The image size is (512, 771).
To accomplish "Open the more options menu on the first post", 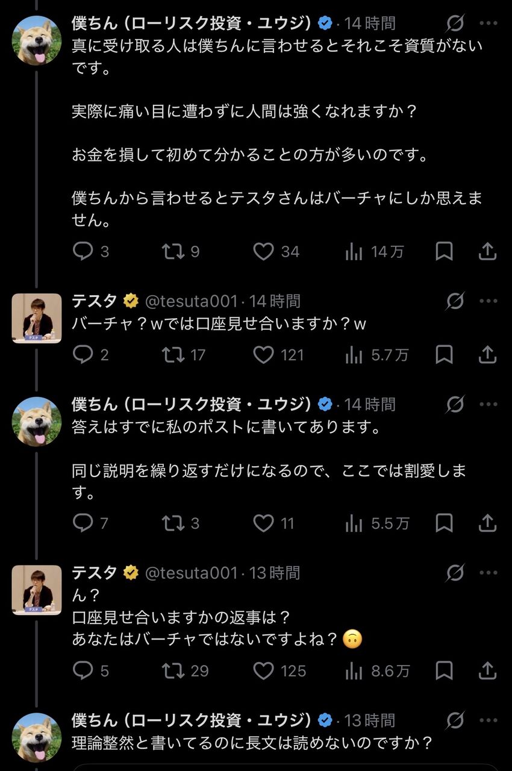I will [x=488, y=23].
